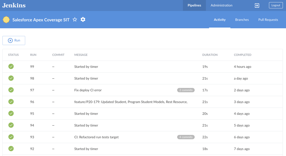Viewport: 286px width, 156px height.
Task: Click run number 99
Action: point(32,67)
